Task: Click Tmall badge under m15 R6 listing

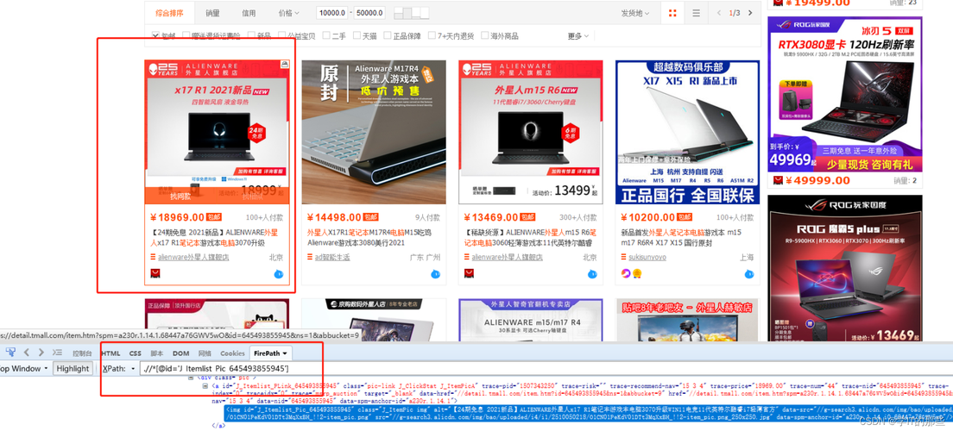Action: (x=469, y=274)
